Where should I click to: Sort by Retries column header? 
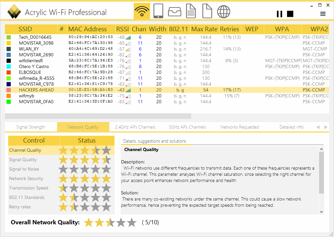click(230, 29)
